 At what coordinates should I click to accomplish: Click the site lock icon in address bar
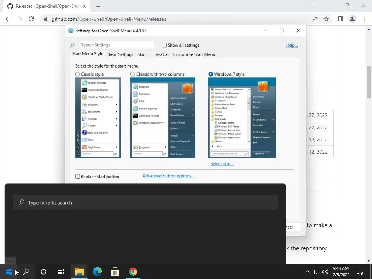coord(46,19)
